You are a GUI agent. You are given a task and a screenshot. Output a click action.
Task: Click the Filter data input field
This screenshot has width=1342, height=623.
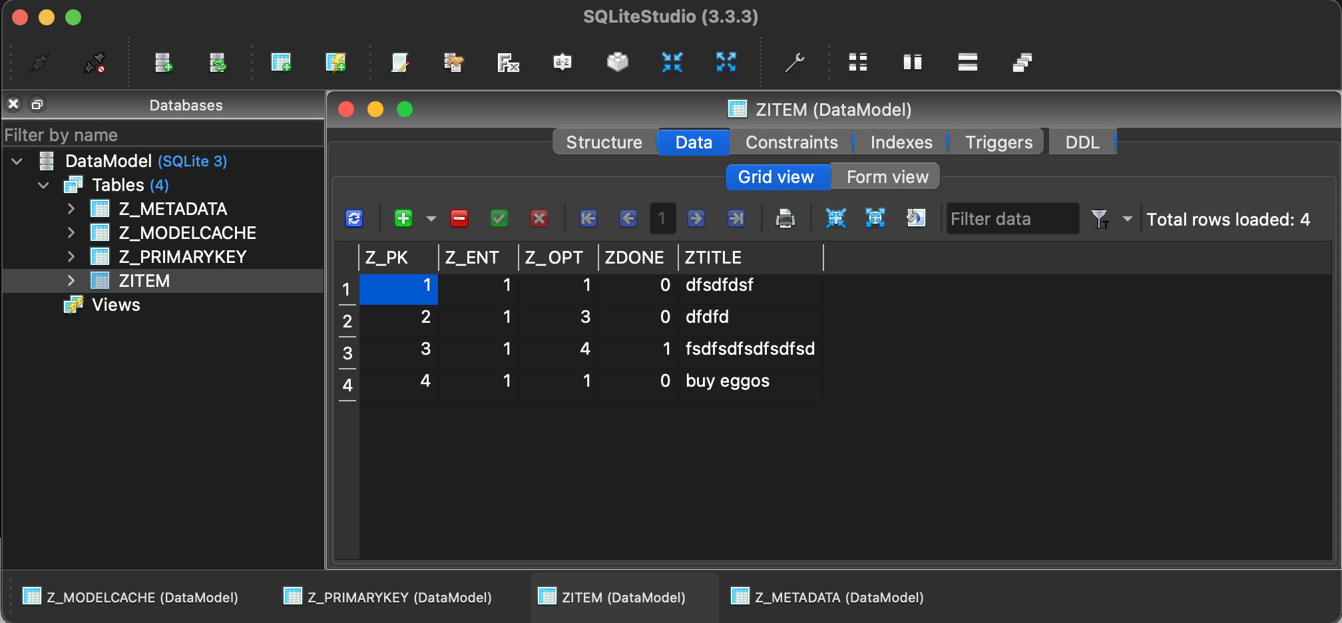1012,218
